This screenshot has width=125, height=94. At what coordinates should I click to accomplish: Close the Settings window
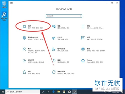(117, 3)
